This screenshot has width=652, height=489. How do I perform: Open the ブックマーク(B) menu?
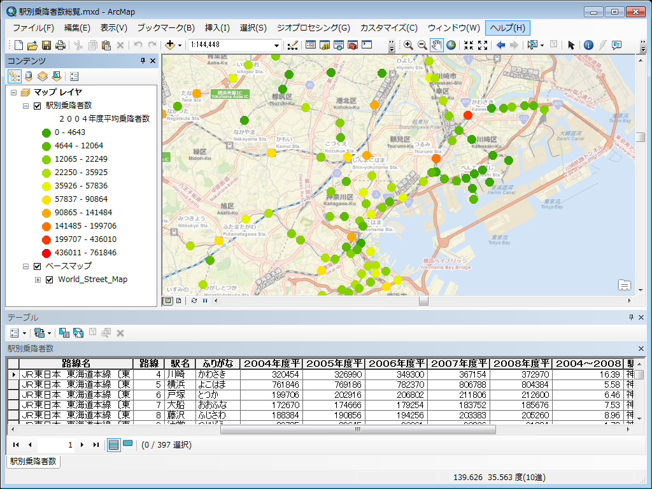tap(166, 28)
